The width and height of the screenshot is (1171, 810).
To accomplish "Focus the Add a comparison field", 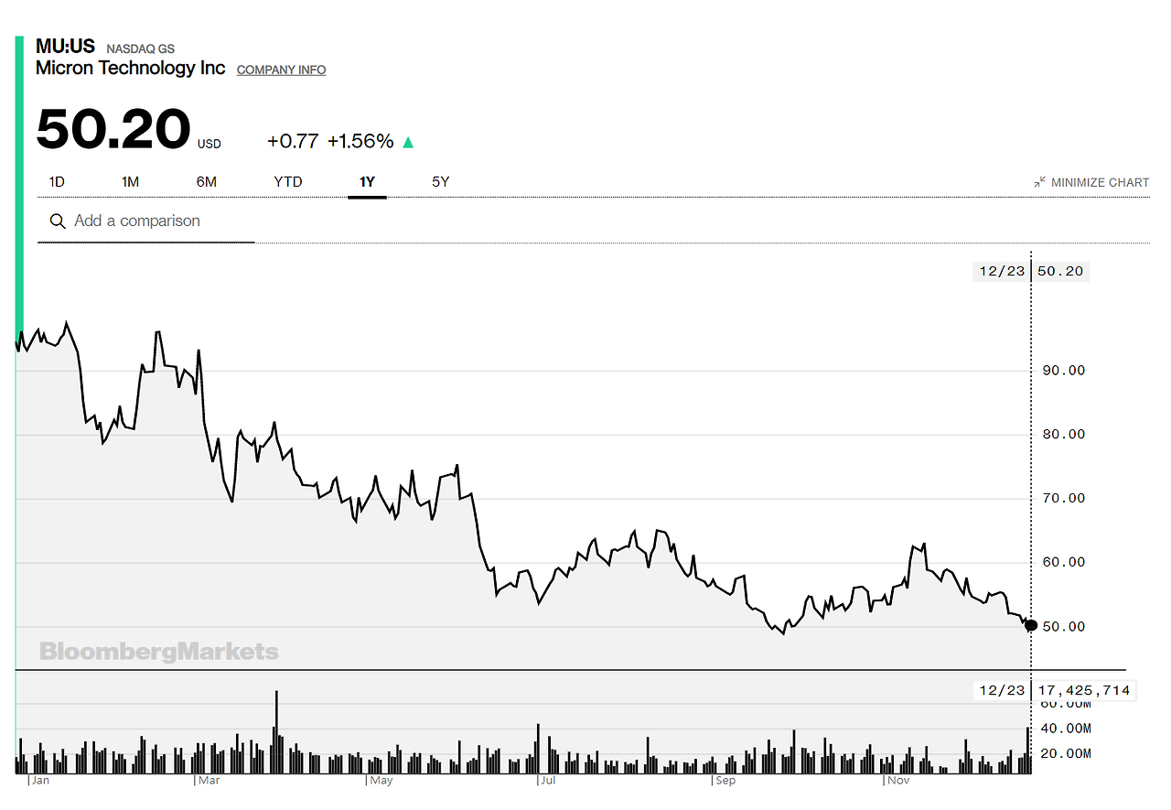I will (146, 221).
